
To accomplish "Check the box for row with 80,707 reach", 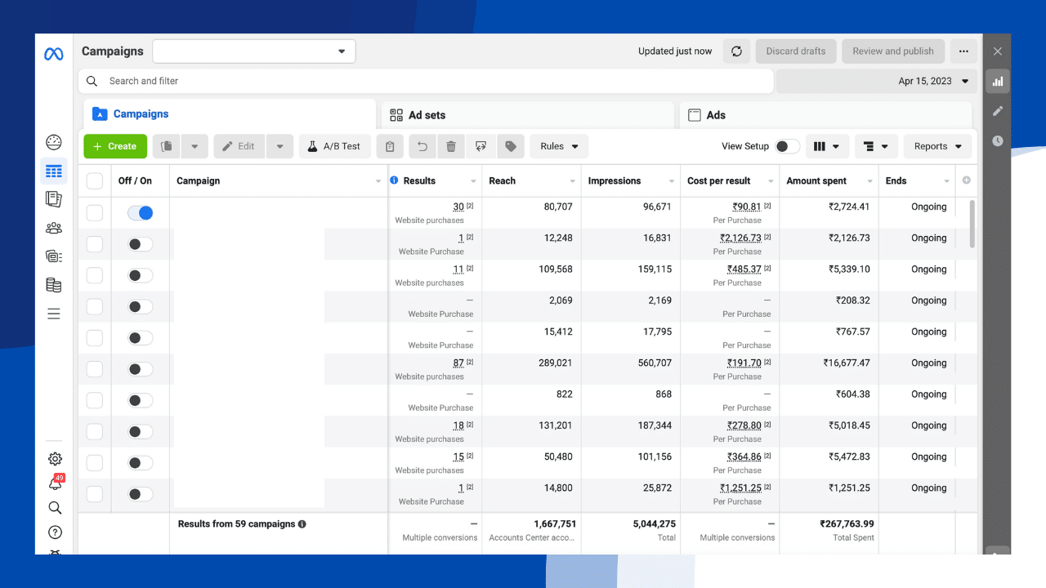I will coord(95,212).
